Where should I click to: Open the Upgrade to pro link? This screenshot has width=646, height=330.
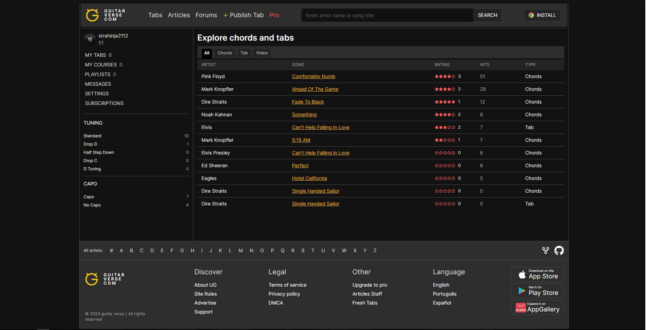(x=370, y=285)
